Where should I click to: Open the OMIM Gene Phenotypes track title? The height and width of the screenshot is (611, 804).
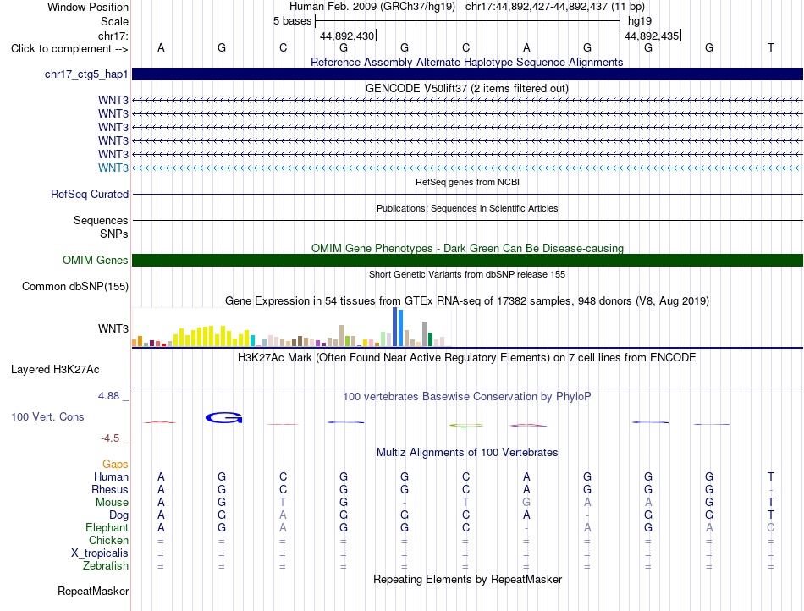[467, 248]
